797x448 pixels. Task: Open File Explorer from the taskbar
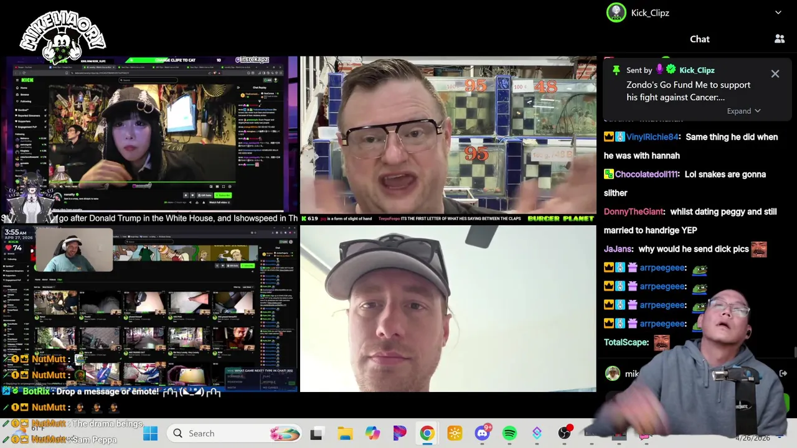[345, 434]
